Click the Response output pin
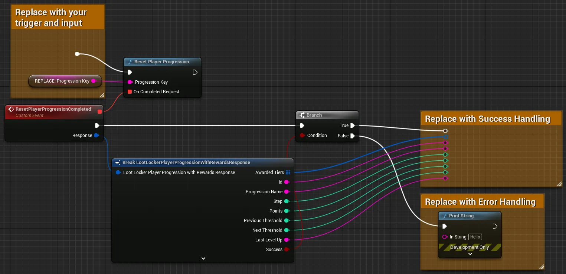This screenshot has width=566, height=274. (x=96, y=136)
